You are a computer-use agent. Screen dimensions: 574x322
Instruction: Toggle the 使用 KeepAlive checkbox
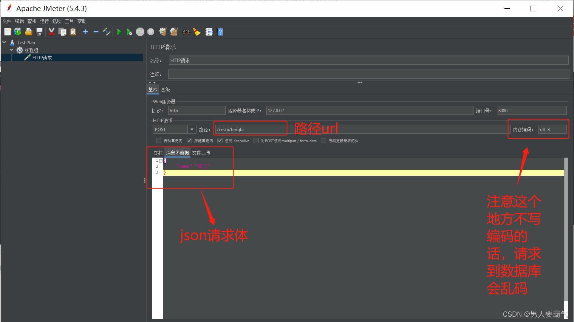click(x=220, y=141)
